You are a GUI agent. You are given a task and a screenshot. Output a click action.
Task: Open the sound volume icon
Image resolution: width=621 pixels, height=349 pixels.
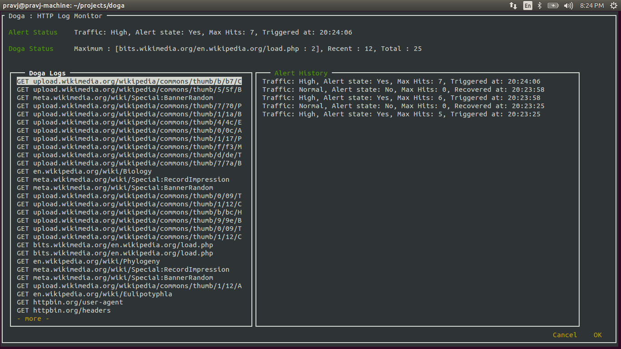pos(568,5)
